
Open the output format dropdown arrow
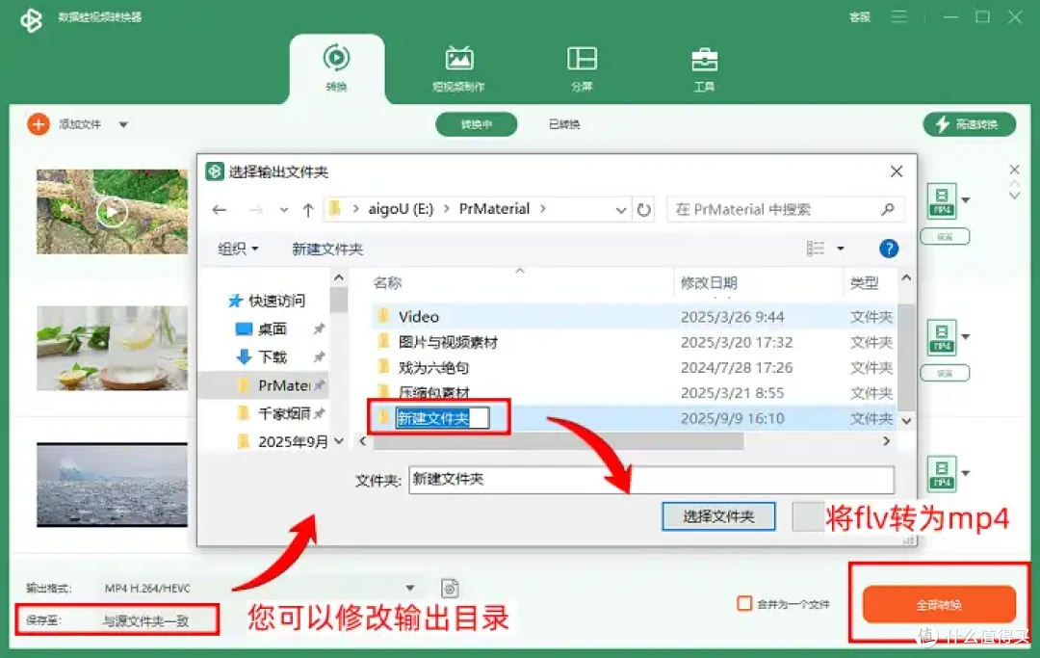410,588
